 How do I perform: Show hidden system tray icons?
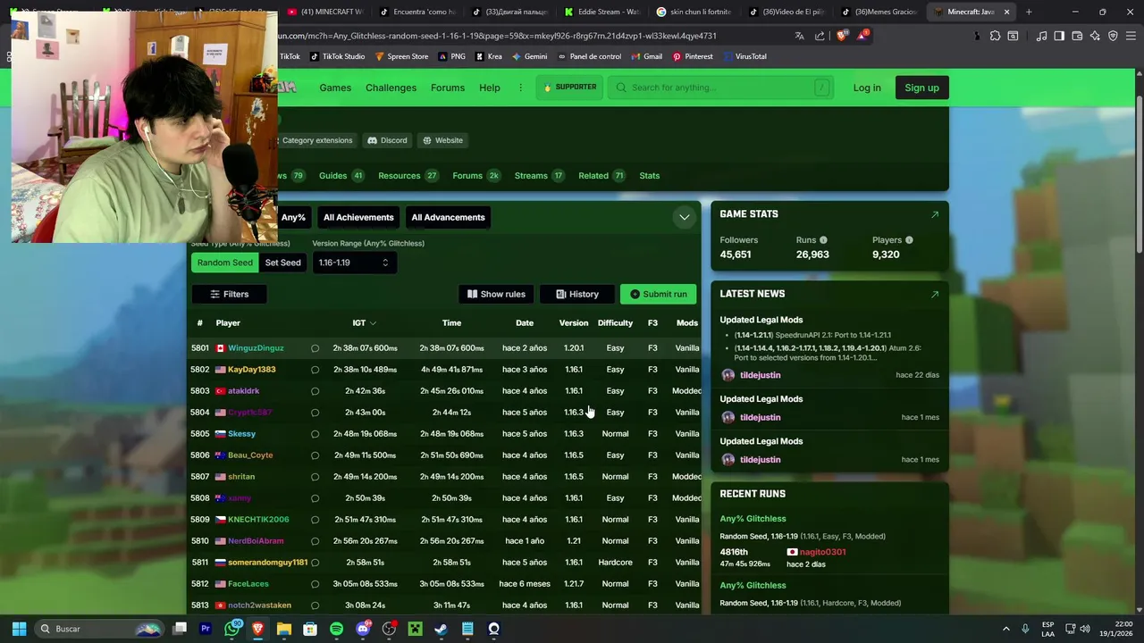(1005, 629)
